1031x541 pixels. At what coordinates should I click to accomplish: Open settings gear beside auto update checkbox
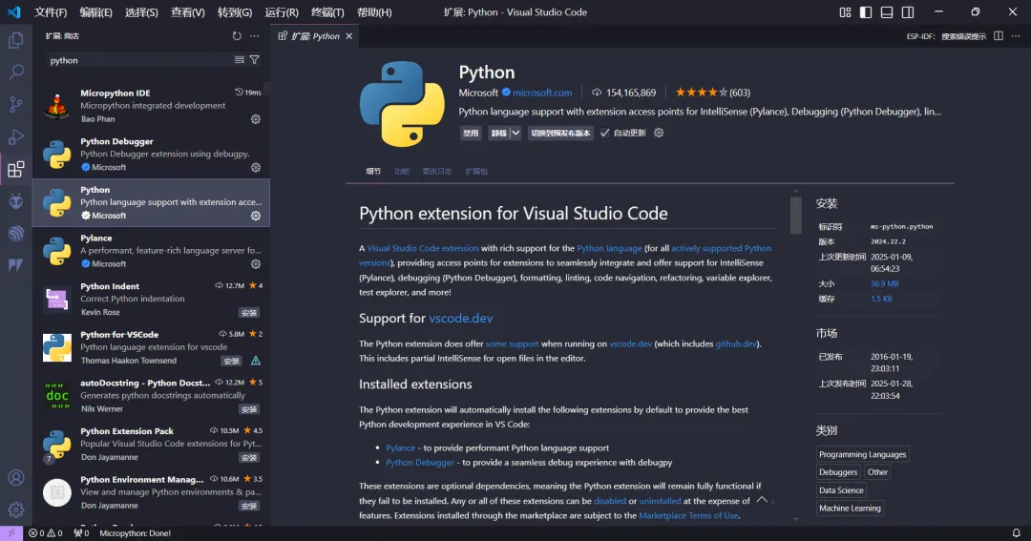click(659, 133)
